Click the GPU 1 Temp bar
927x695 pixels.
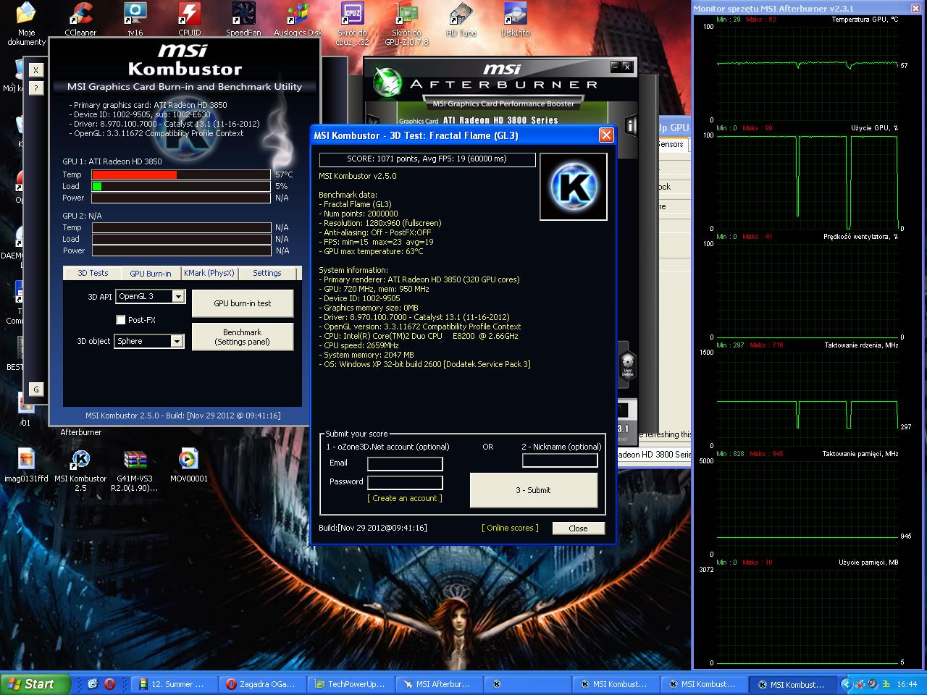(181, 174)
